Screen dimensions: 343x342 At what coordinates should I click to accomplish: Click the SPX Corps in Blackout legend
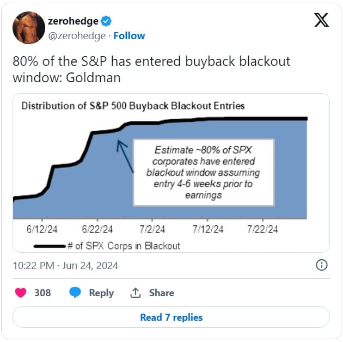click(x=107, y=246)
